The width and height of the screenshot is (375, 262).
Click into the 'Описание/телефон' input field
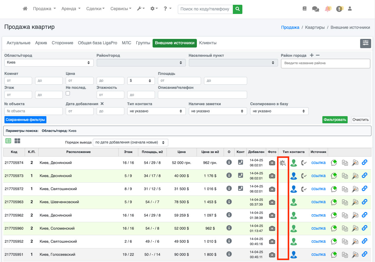point(202,95)
